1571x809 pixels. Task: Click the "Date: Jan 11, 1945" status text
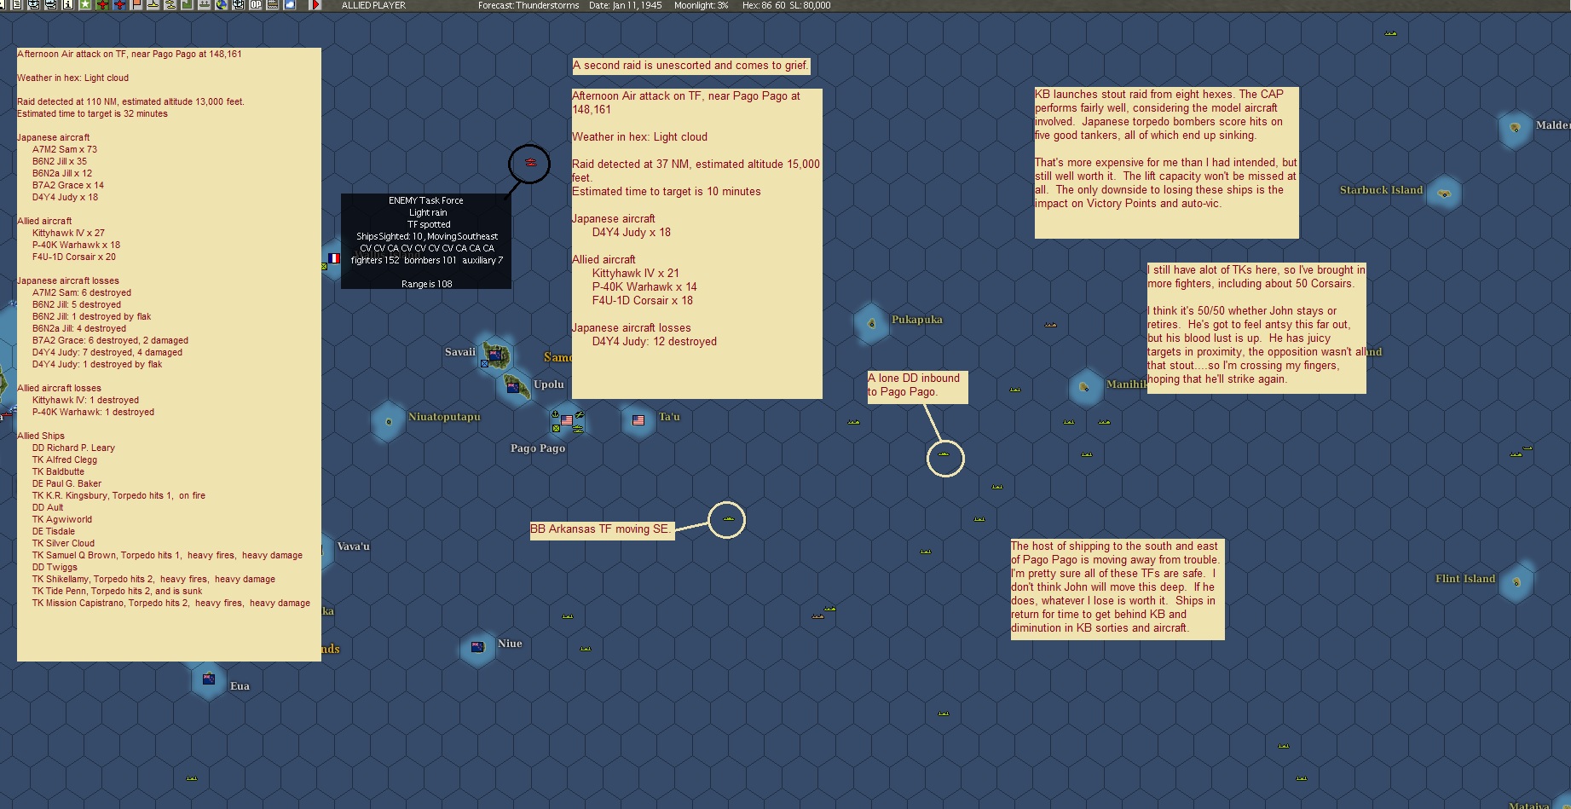(x=626, y=5)
